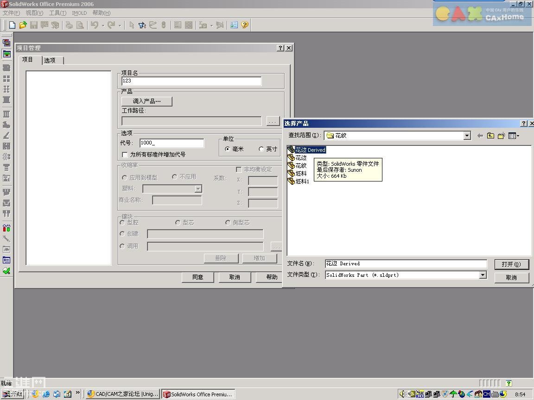Viewport: 534px width, 400px height.
Task: Open the Undo history dropdown arrow
Action: [x=103, y=25]
